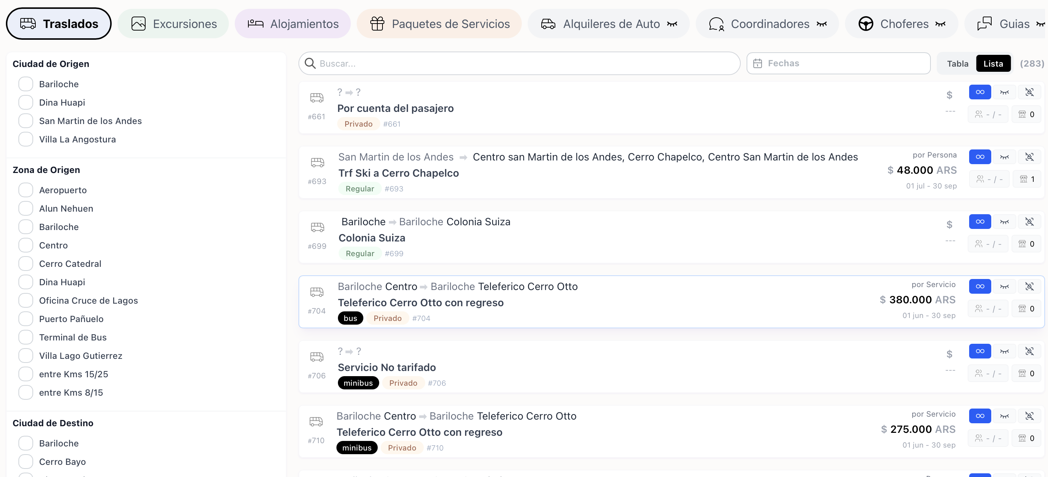
Task: Click the crossed-out scan icon on #710
Action: point(1029,416)
